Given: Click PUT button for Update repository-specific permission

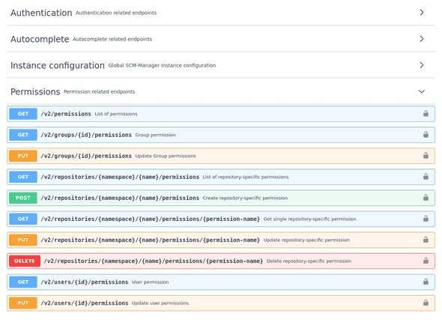Looking at the screenshot, I should pyautogui.click(x=23, y=240).
